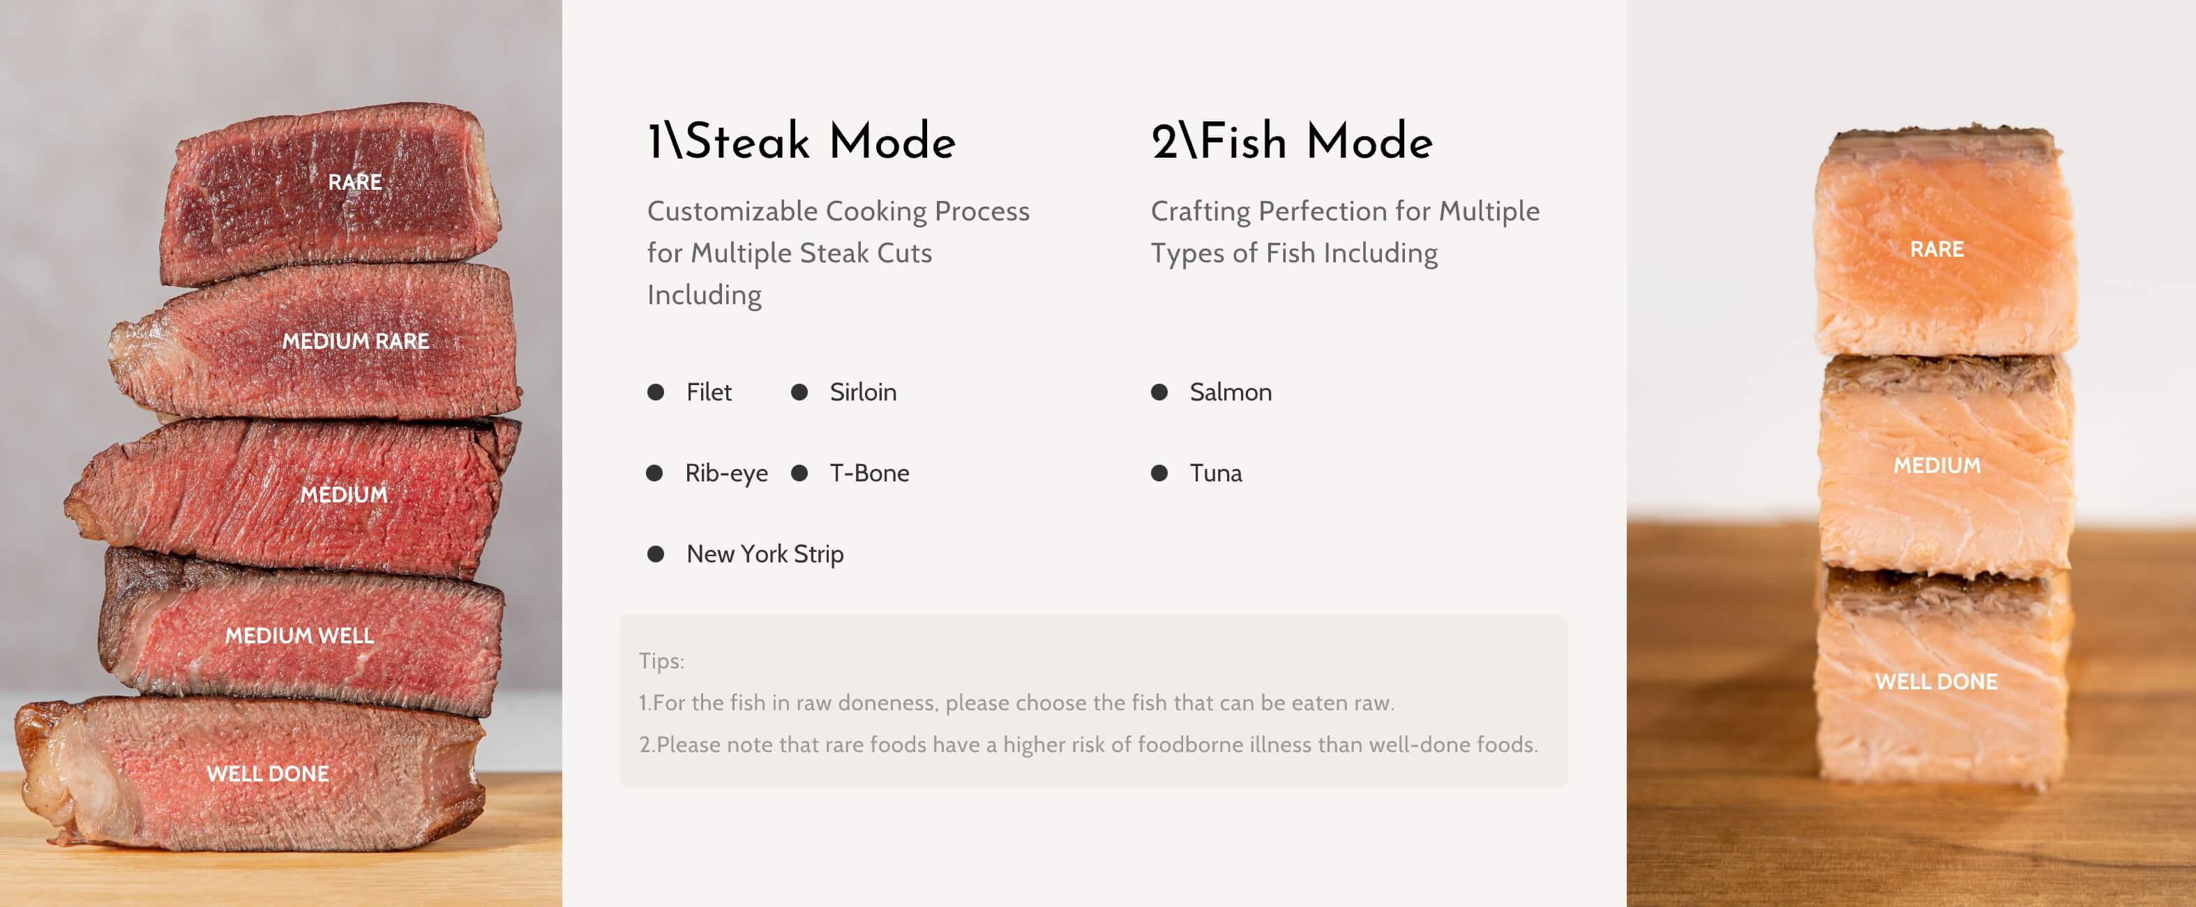Click the "New York Strip" text
The height and width of the screenshot is (907, 2196).
pos(765,554)
